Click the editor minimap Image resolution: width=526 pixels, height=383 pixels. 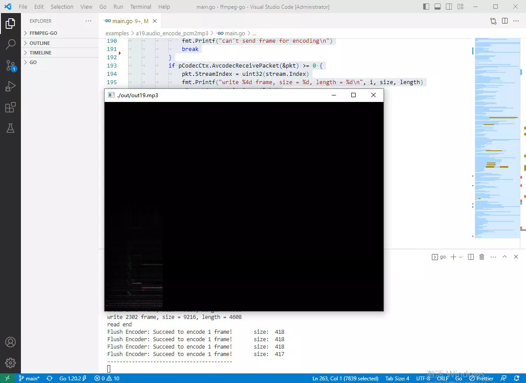pyautogui.click(x=497, y=138)
